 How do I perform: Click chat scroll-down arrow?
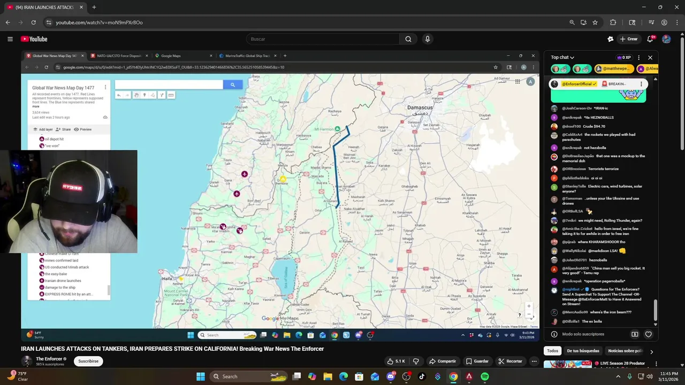[655, 325]
